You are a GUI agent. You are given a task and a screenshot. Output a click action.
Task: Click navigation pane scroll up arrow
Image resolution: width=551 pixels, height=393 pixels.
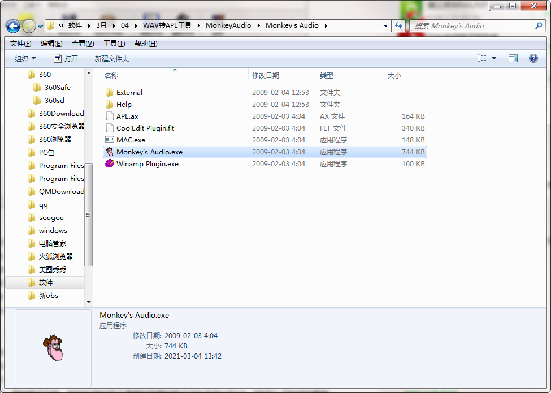tap(89, 73)
